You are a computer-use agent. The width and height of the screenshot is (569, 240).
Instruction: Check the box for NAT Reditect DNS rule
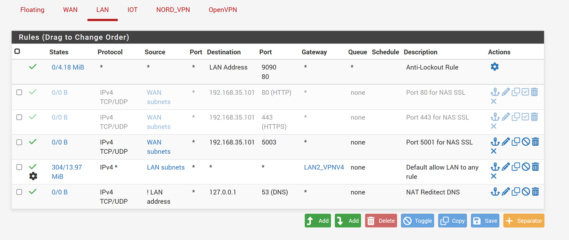point(19,192)
